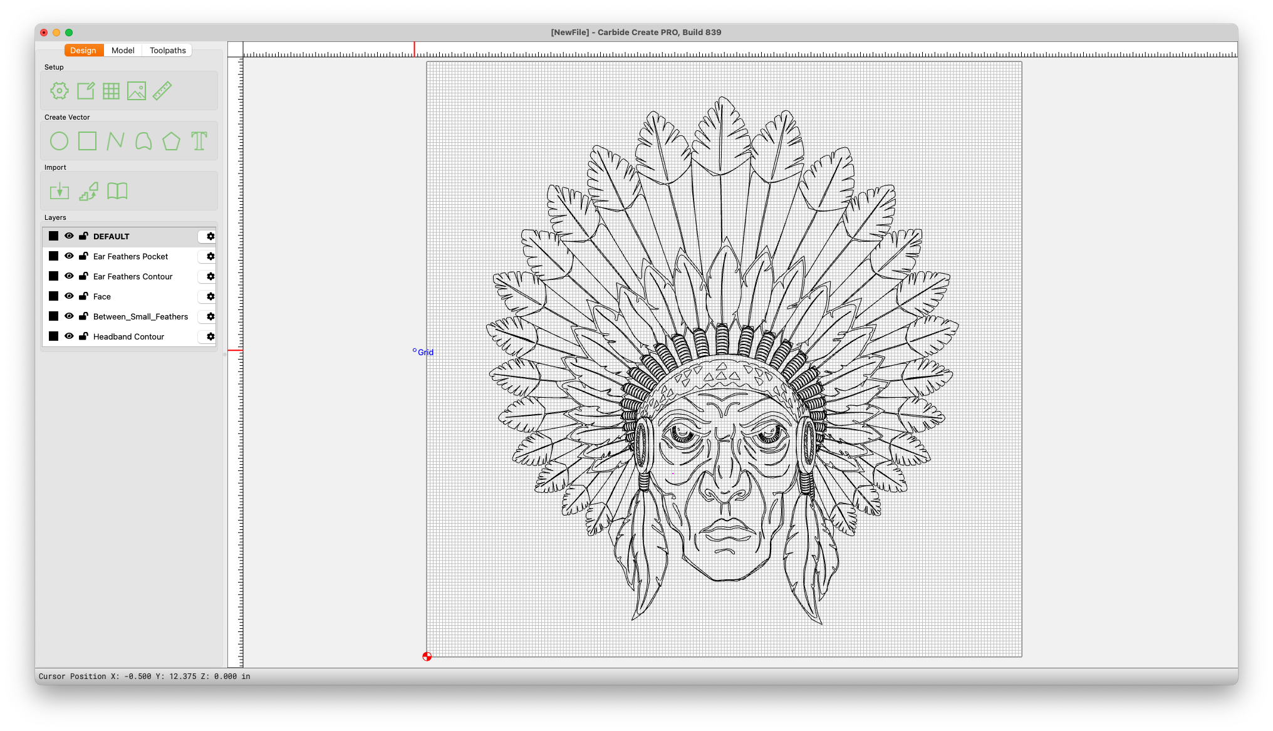Toggle visibility of Headband Contour layer
Screen dimensions: 1273x731
[69, 336]
